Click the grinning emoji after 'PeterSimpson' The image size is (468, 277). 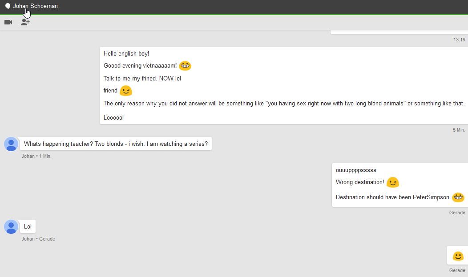(458, 197)
